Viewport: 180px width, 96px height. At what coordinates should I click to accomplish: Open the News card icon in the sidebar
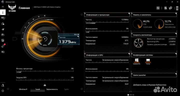[x=3, y=52]
